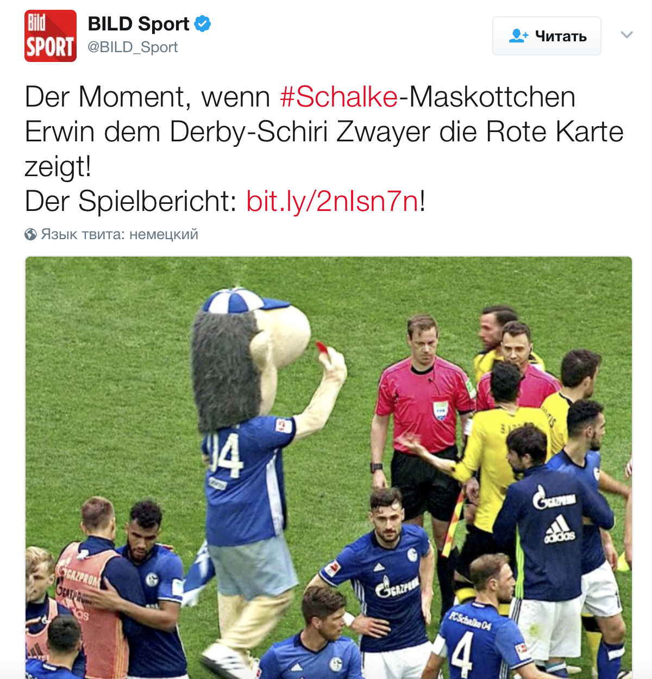Screen dimensions: 652x679
Task: Open the BILD Sport profile name
Action: [x=138, y=24]
